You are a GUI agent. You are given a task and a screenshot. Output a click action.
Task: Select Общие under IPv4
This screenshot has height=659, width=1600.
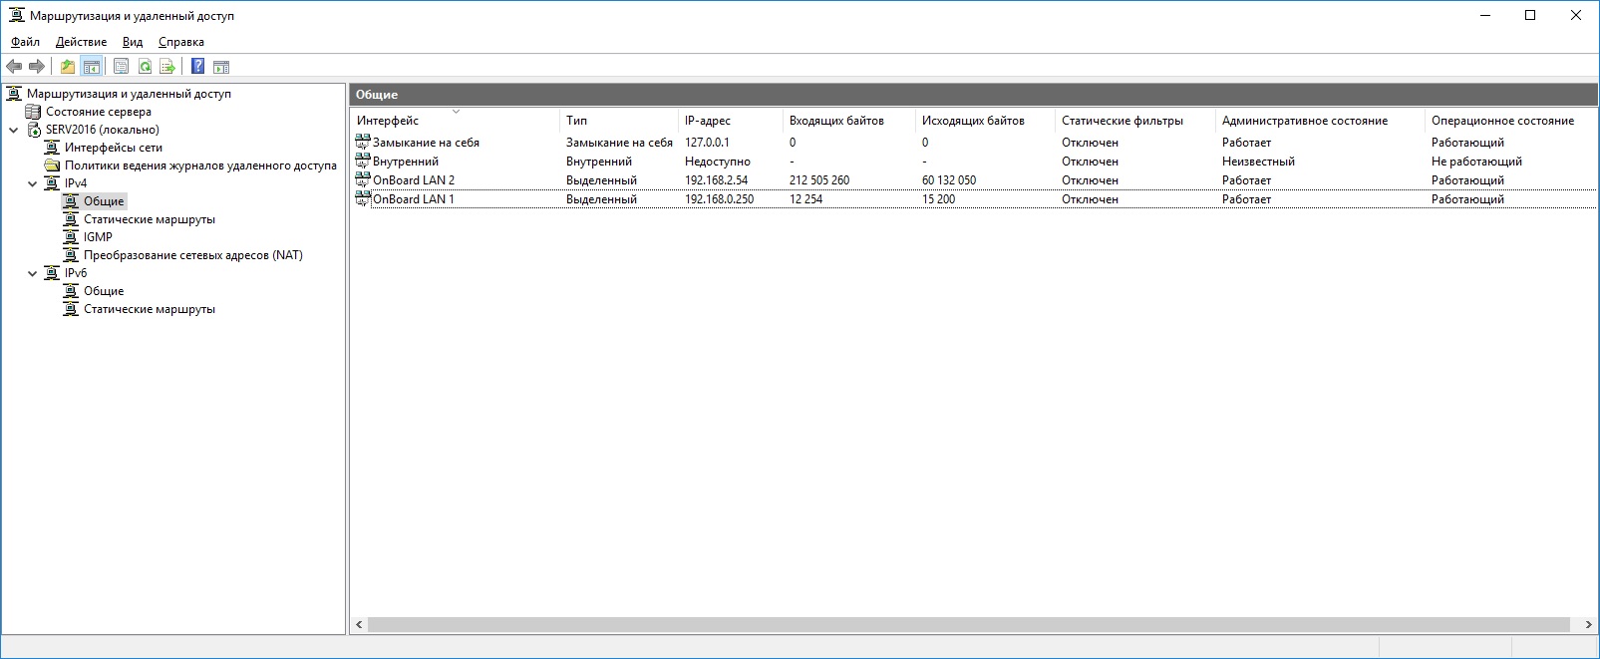click(104, 201)
